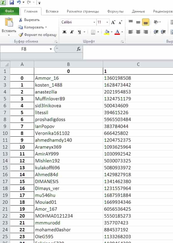Viewport: 173px width, 243px height.
Task: Click the Undo arrow icon
Action: (x=19, y=2)
